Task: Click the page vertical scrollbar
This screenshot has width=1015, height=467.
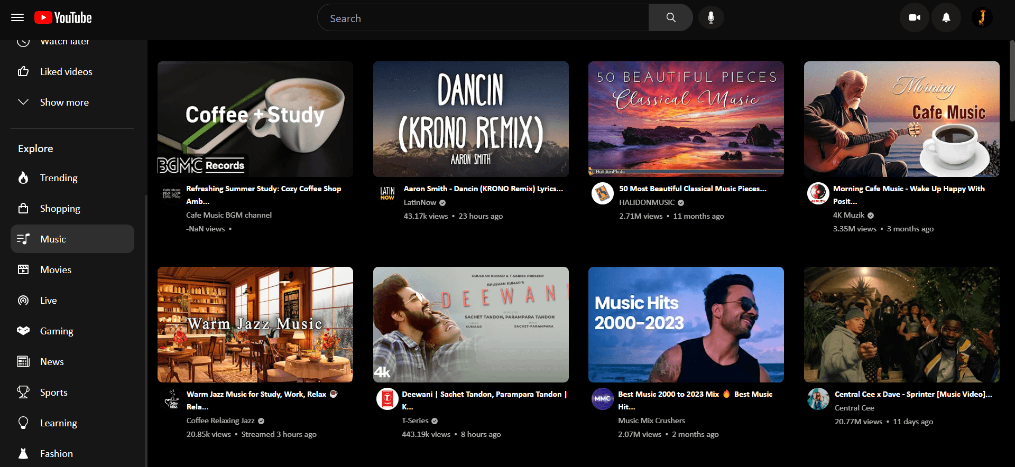Action: [1012, 81]
